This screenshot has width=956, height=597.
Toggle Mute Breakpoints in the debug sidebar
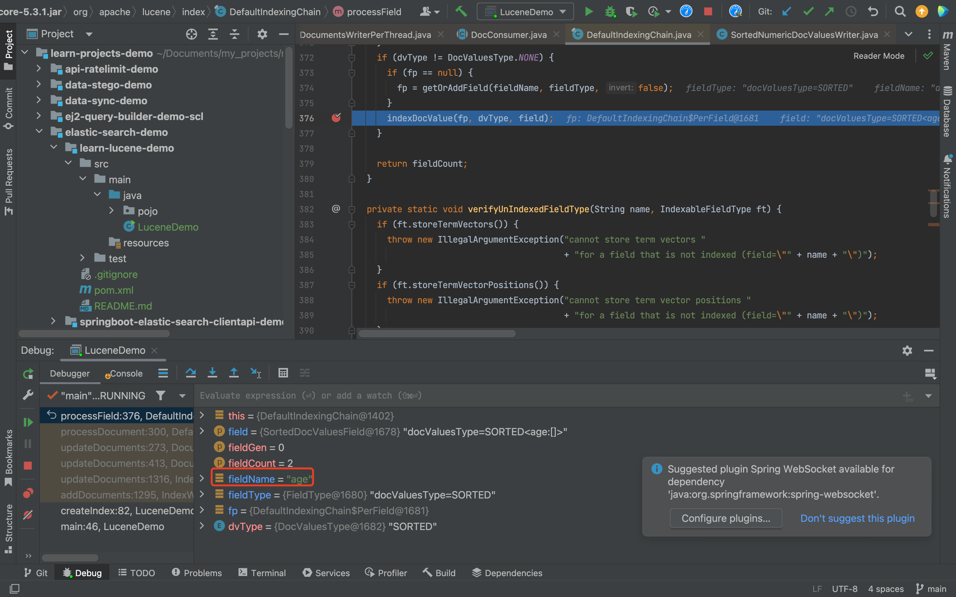[x=28, y=515]
